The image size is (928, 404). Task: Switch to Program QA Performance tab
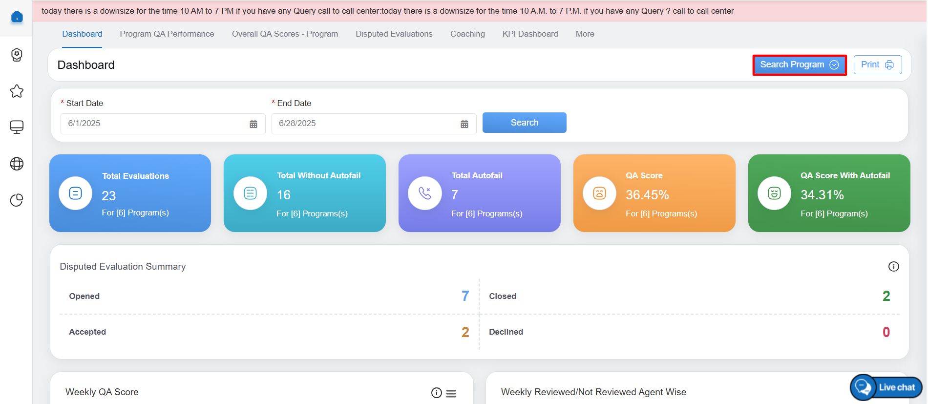167,34
